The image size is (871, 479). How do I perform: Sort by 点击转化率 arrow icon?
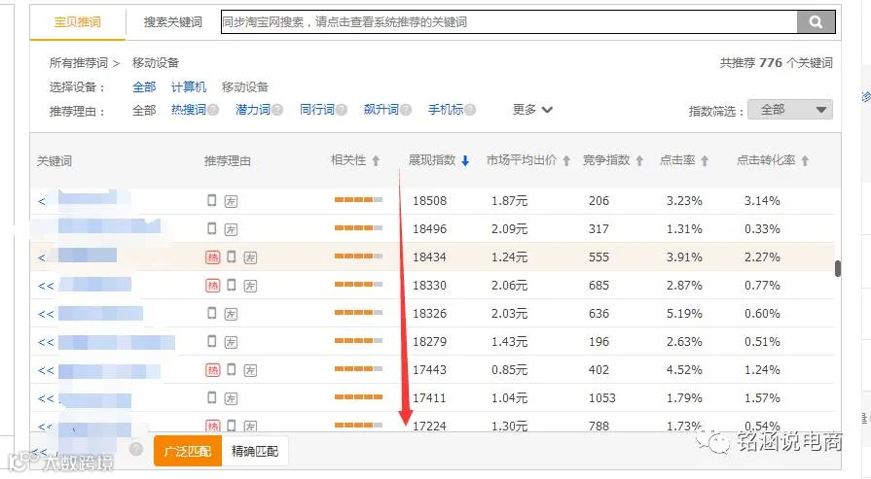click(805, 160)
